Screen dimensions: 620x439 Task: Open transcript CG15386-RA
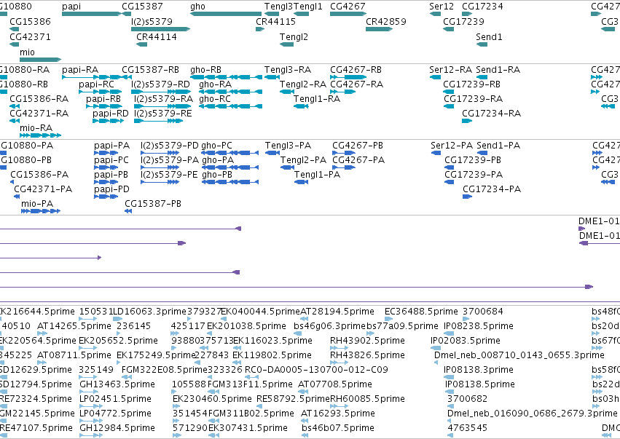click(x=15, y=106)
